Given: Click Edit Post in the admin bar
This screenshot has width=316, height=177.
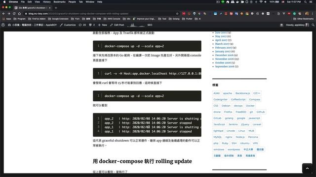Looking at the screenshot, I should 117,25.
